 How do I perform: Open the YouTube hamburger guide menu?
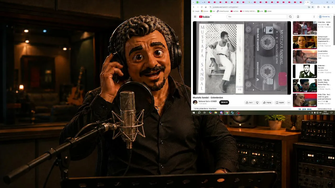[195, 17]
